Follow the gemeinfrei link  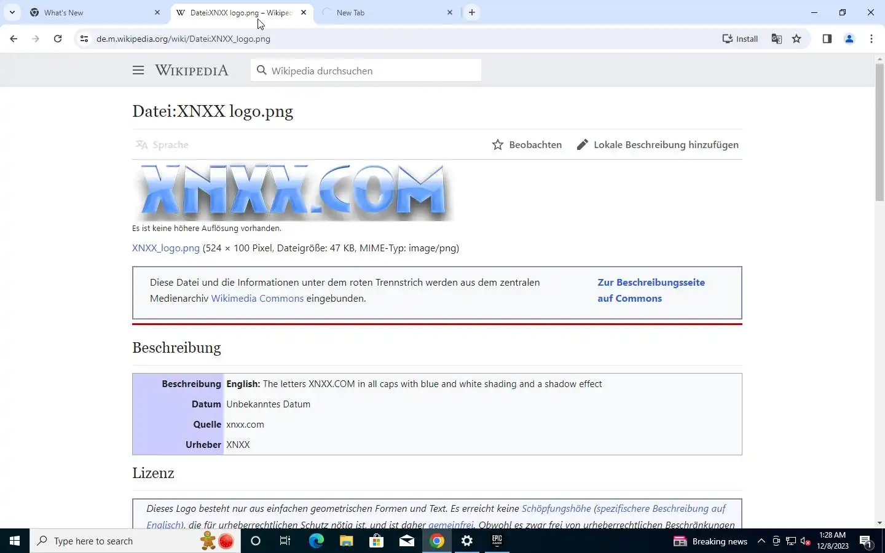(450, 525)
